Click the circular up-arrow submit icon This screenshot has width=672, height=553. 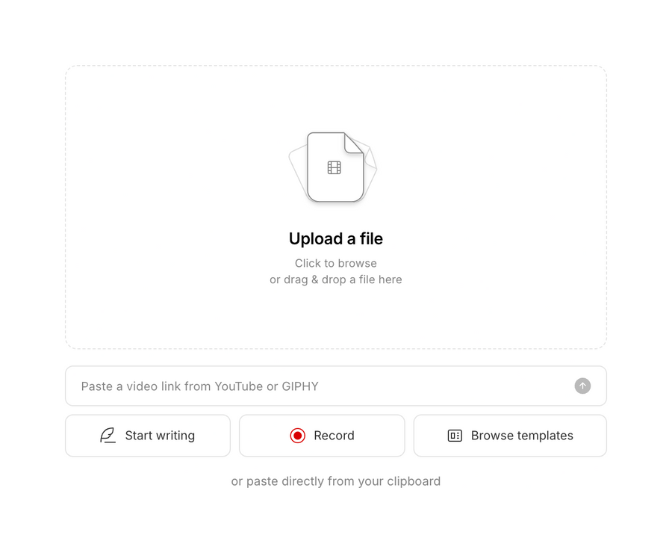pos(582,386)
